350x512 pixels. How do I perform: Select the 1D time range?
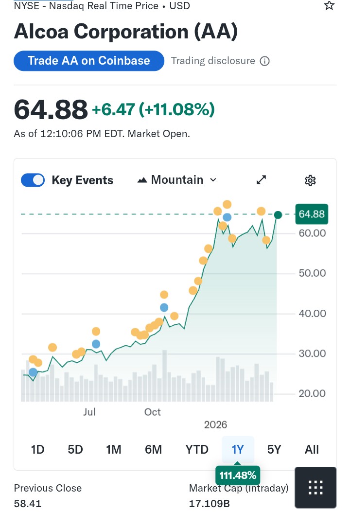click(x=37, y=449)
